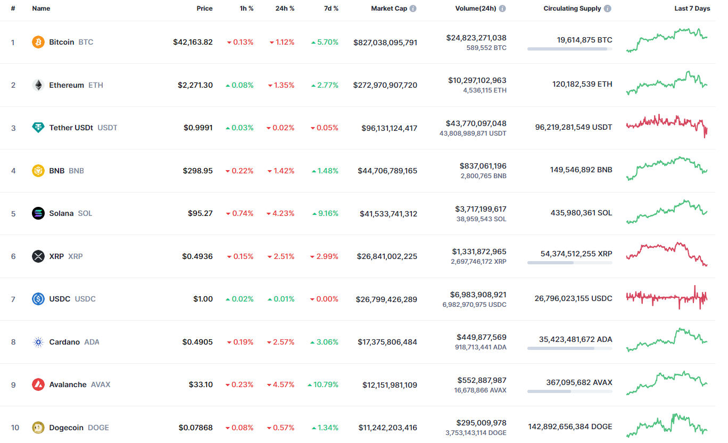The height and width of the screenshot is (443, 728).
Task: Open Bitcoin's 7-day sparkline chart
Action: point(667,40)
